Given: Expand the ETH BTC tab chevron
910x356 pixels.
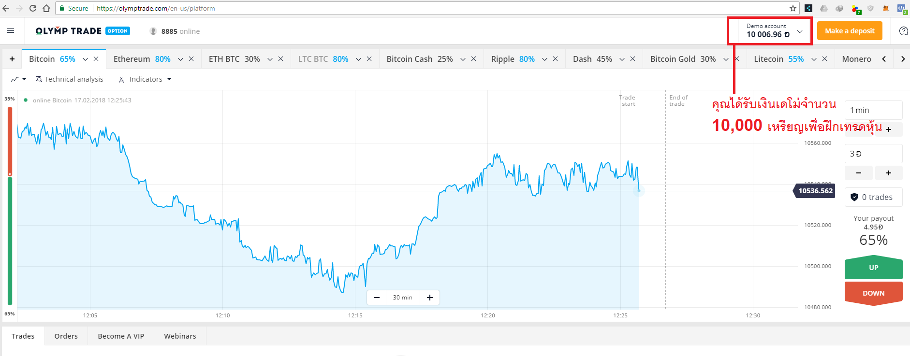Looking at the screenshot, I should coord(270,59).
